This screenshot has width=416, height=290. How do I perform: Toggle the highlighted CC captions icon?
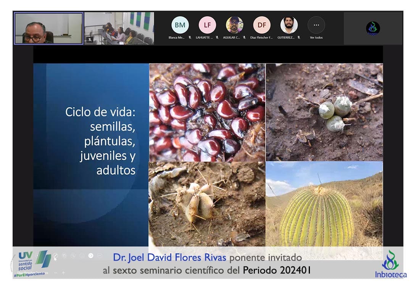pos(91,256)
